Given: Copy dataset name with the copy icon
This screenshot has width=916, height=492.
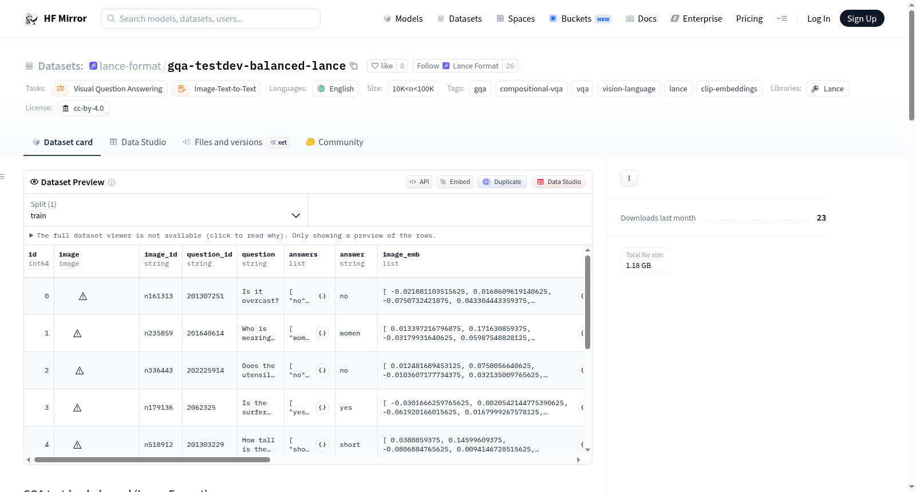Looking at the screenshot, I should point(354,66).
